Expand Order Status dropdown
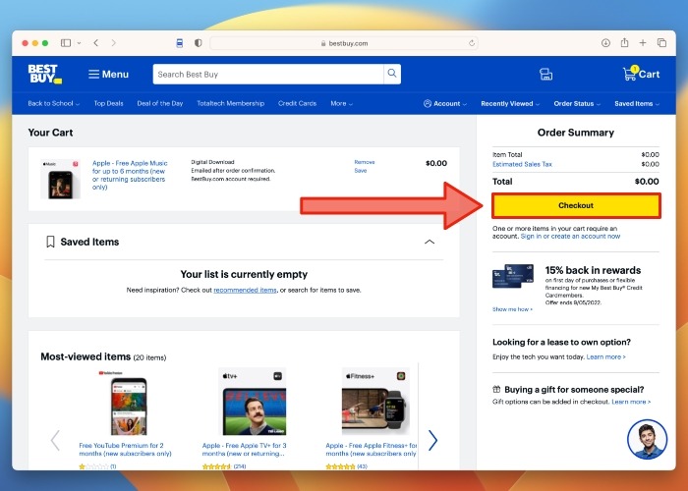Image resolution: width=688 pixels, height=491 pixels. (577, 103)
